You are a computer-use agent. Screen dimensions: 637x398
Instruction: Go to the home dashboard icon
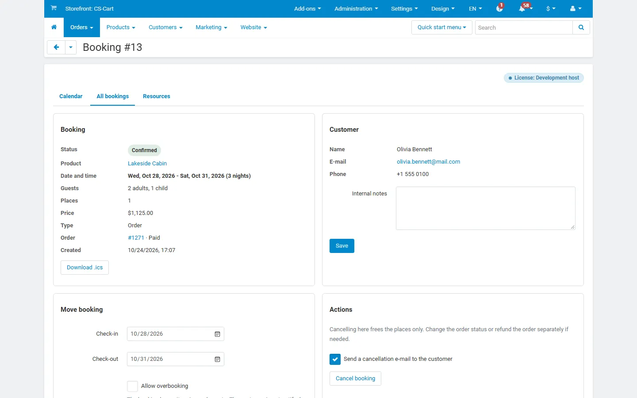pyautogui.click(x=54, y=27)
